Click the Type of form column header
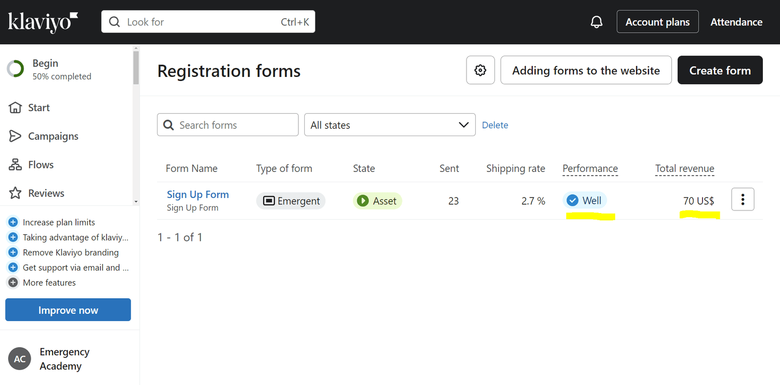 point(284,168)
